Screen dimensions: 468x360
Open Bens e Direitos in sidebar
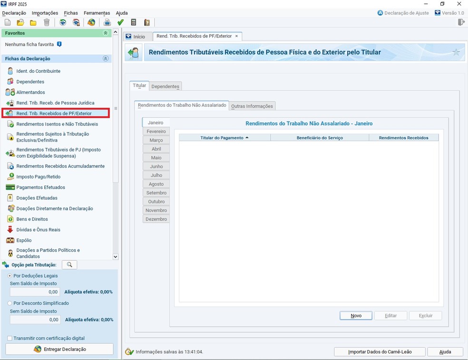32,219
